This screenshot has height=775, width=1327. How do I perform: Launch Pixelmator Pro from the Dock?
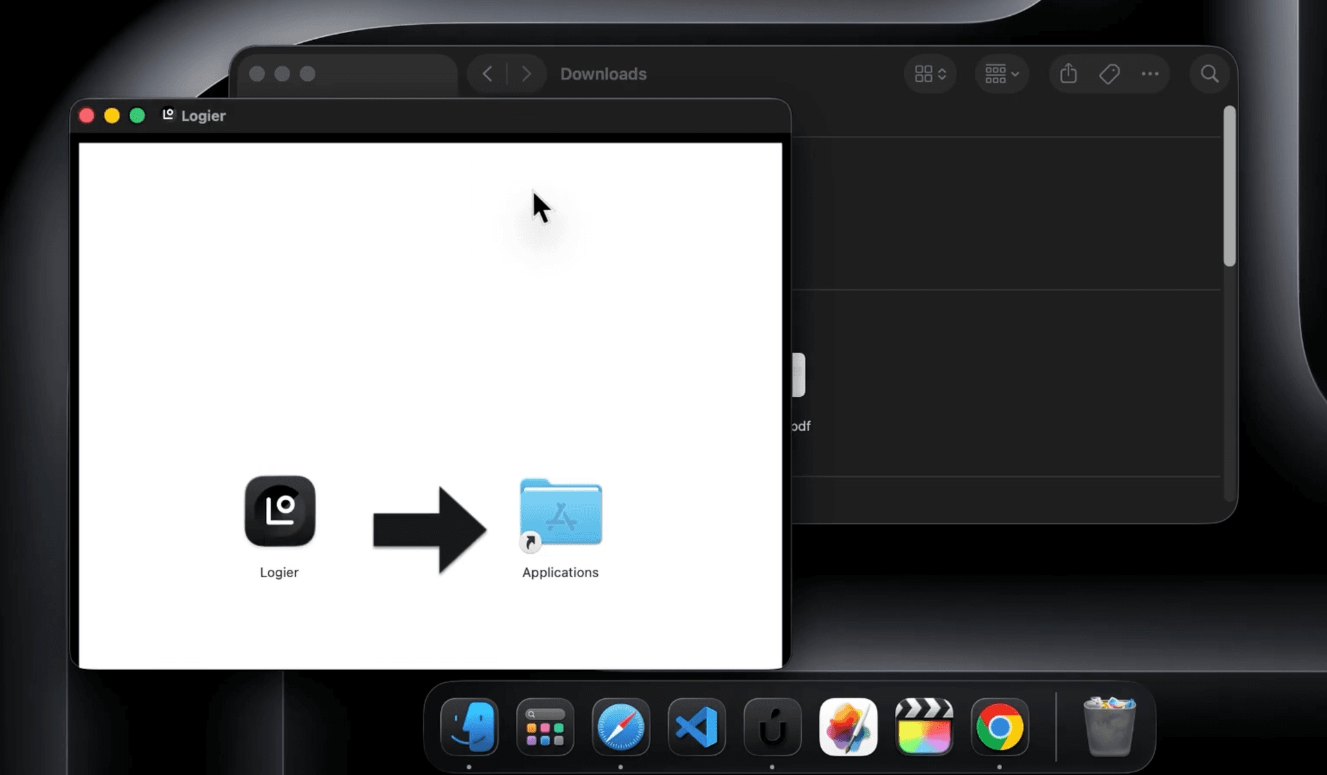[x=848, y=727]
